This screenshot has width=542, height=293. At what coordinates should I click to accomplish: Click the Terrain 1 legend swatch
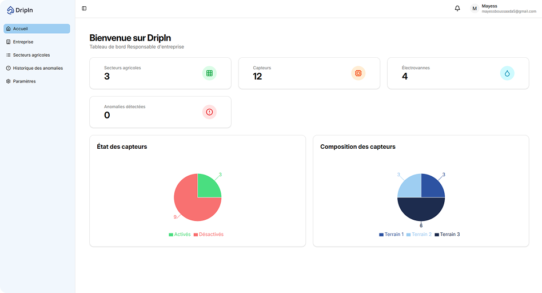pos(381,235)
